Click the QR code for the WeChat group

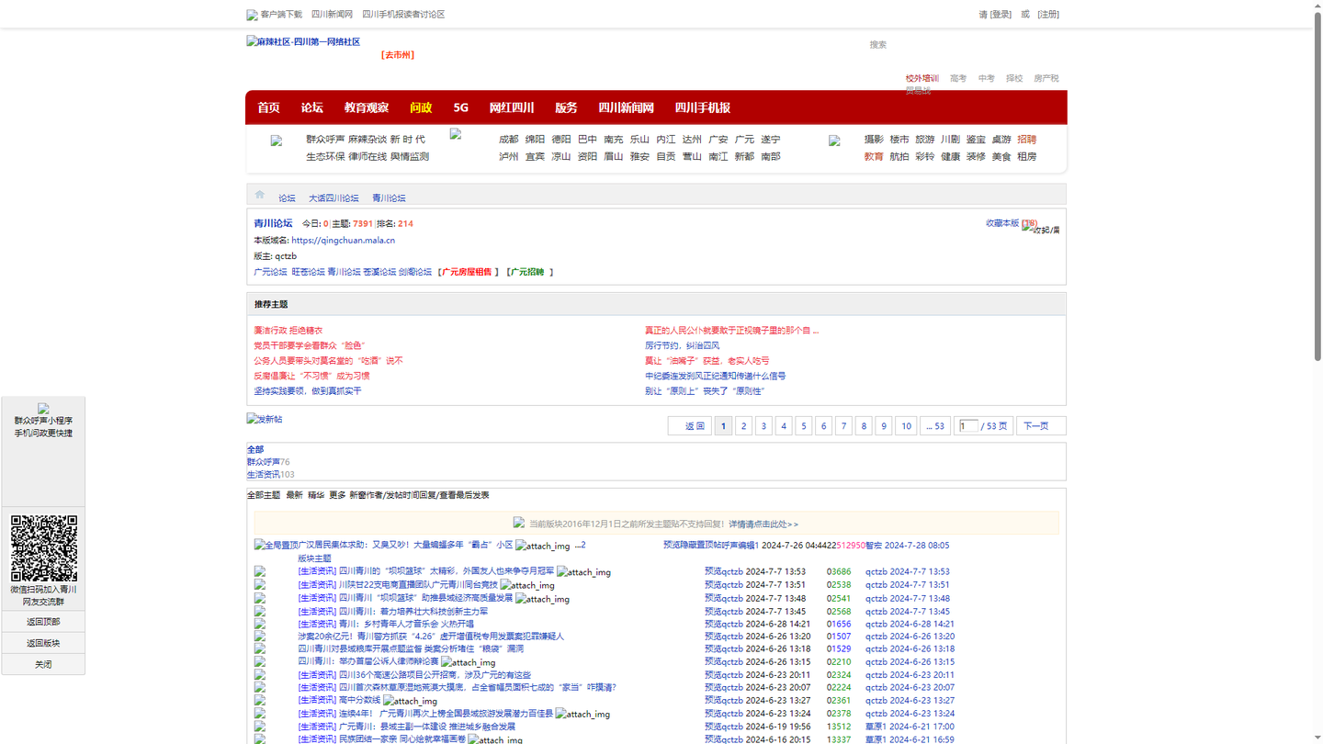click(43, 548)
